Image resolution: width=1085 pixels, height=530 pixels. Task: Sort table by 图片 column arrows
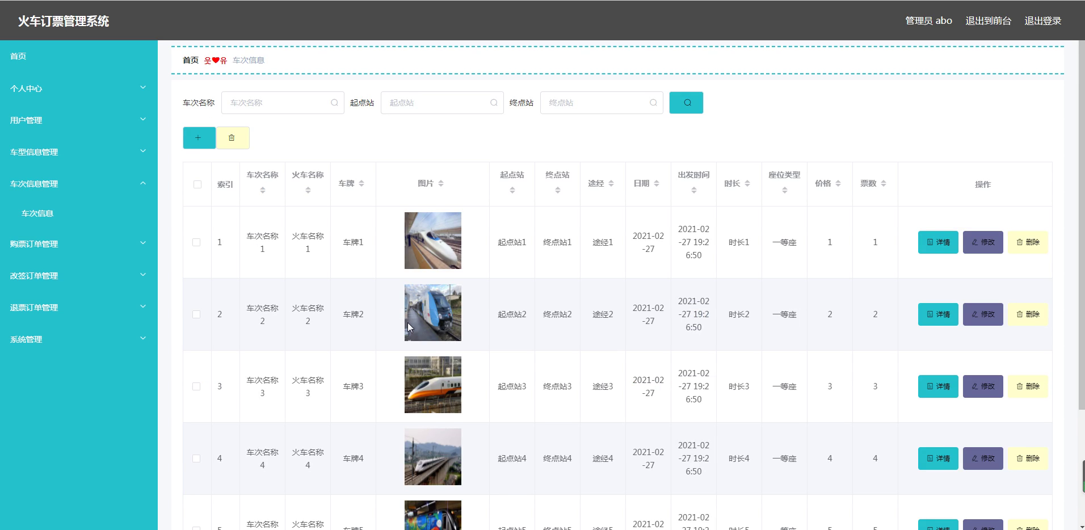(x=441, y=183)
